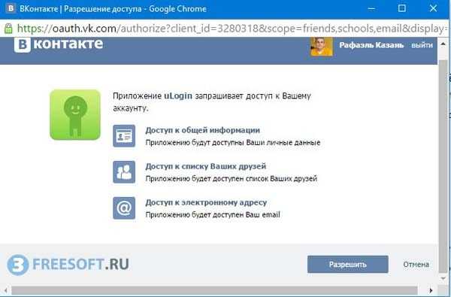Click horizontal scrollbar left arrow

pos(5,290)
